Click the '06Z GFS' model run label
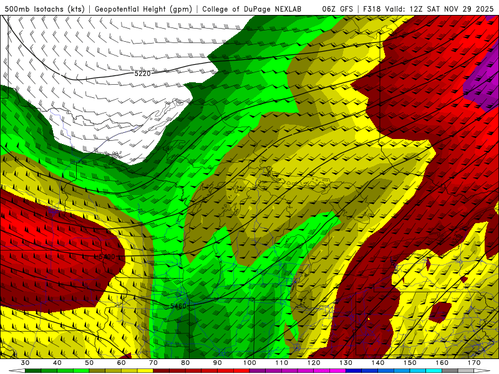499x374 pixels. click(337, 9)
